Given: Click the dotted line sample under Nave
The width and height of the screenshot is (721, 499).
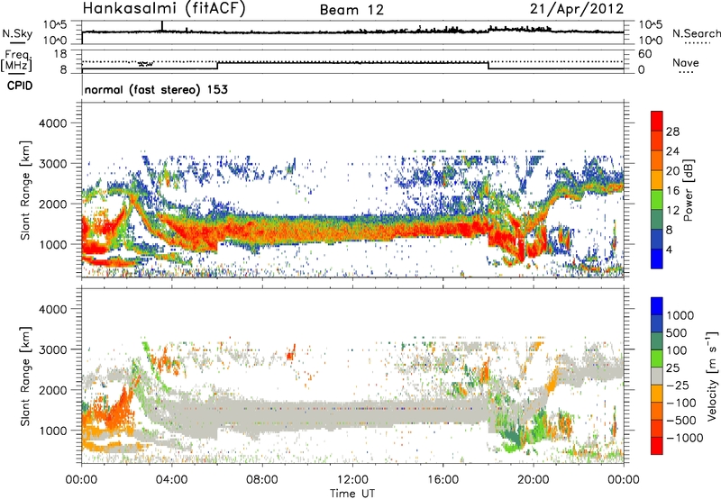Looking at the screenshot, I should pos(686,73).
